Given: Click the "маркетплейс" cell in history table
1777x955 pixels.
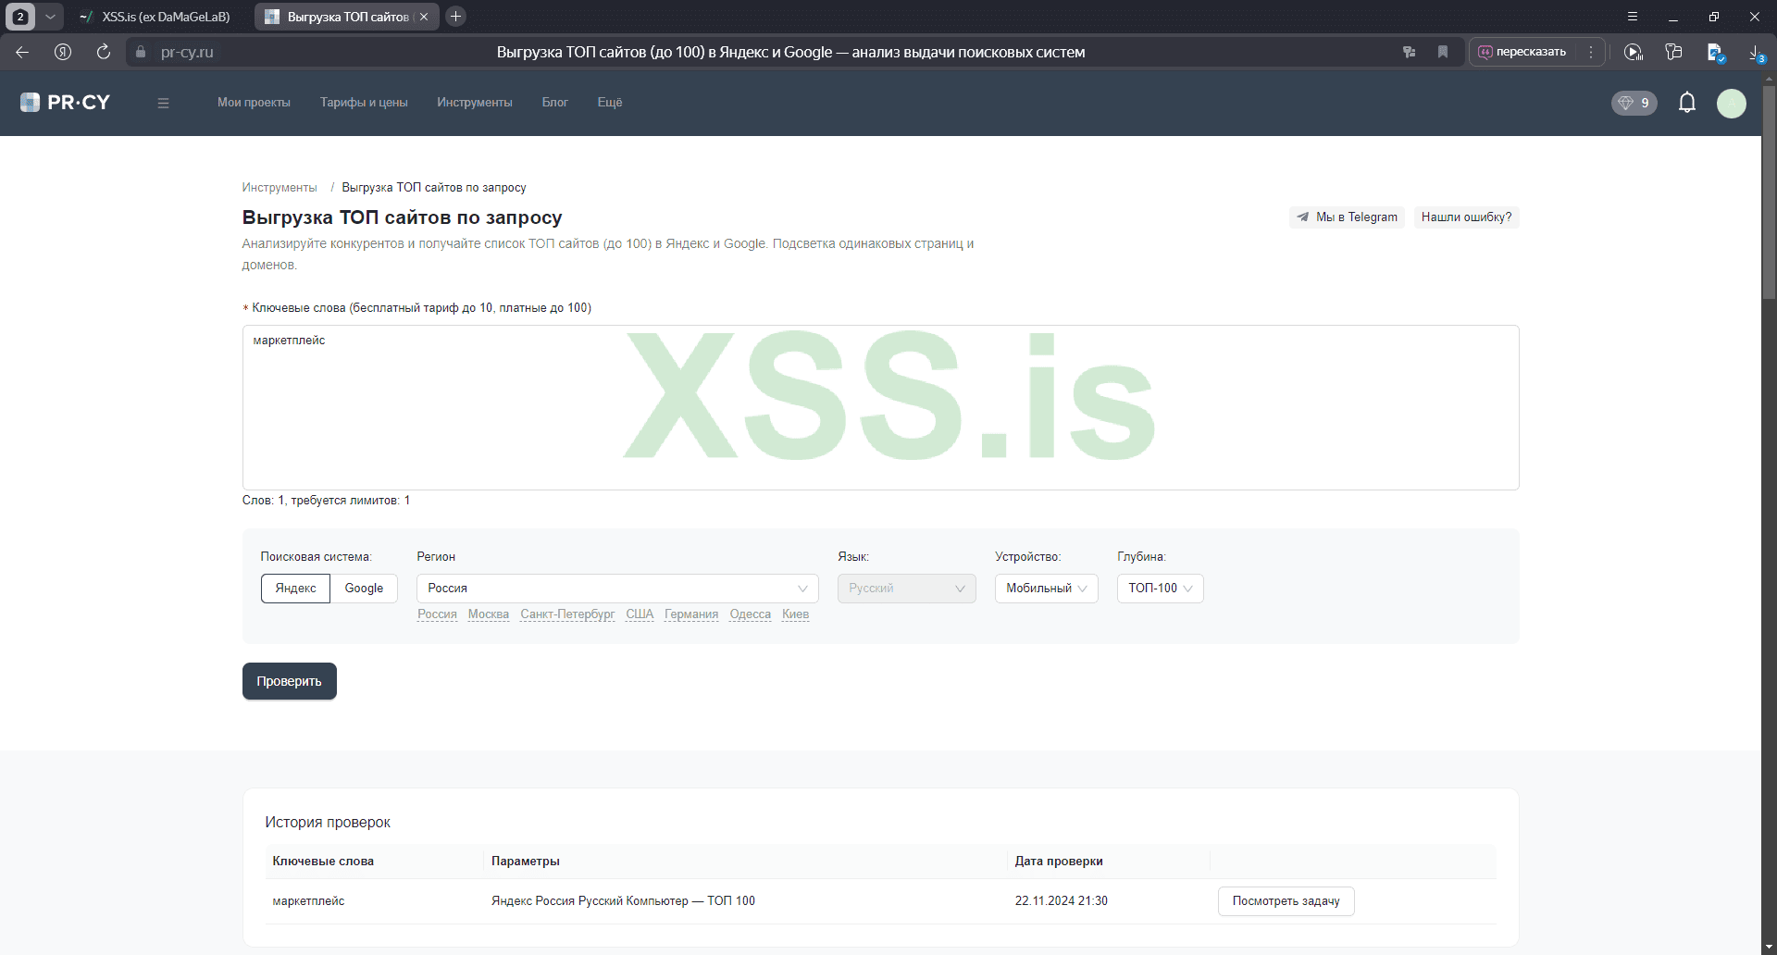Looking at the screenshot, I should (308, 901).
